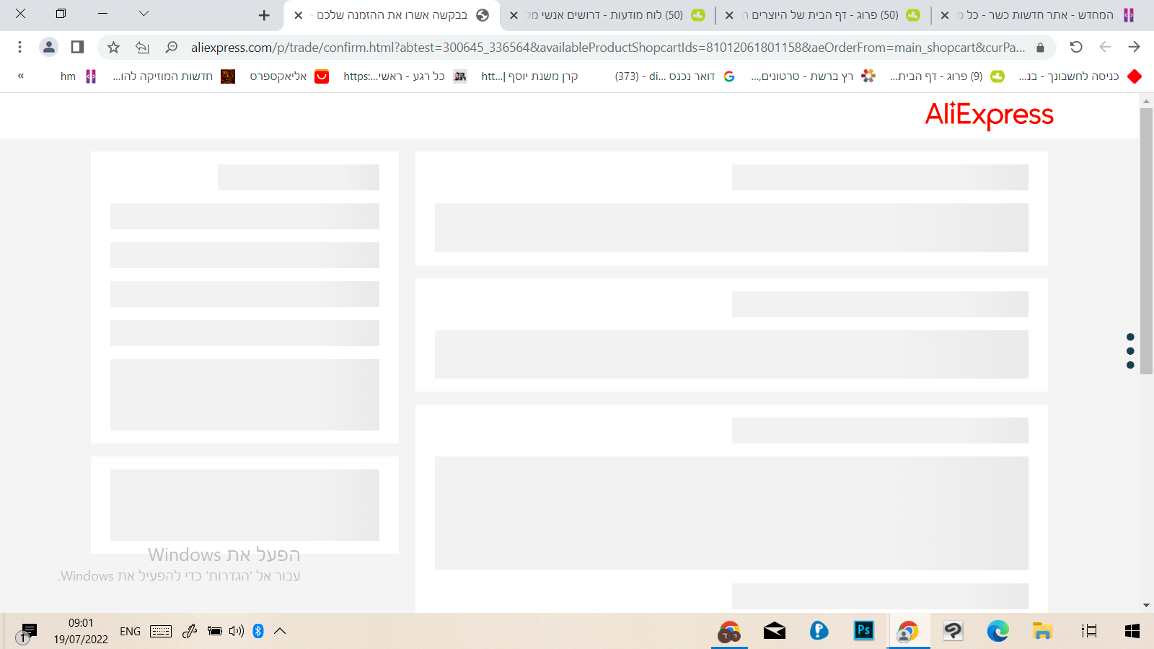Viewport: 1154px width, 649px height.
Task: Click the address bar URL field
Action: [x=607, y=48]
